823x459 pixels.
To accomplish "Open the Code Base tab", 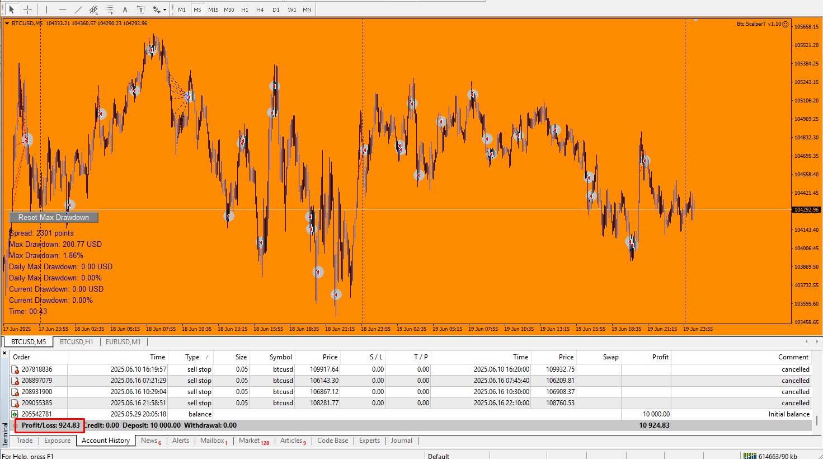I will click(333, 441).
